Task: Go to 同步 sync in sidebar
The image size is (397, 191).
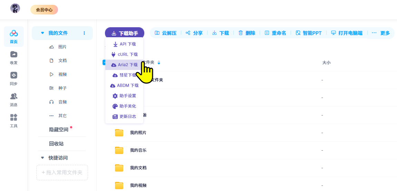Action: [x=14, y=79]
